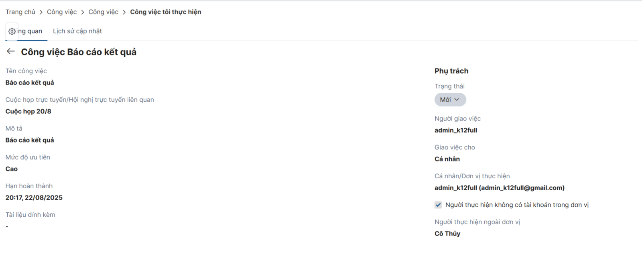
Task: Uncheck the Người thực hiện không có tài khoản checkbox
Action: (x=438, y=205)
